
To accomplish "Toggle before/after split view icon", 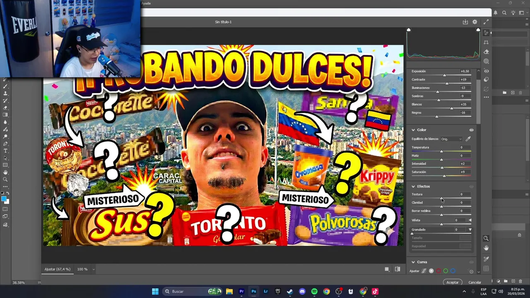I will (x=397, y=269).
